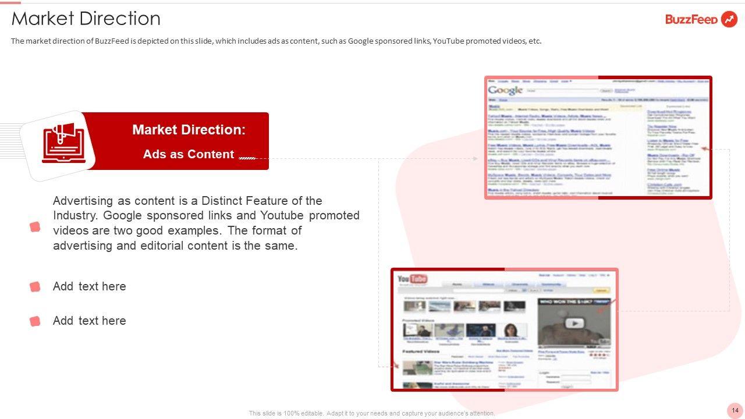This screenshot has height=419, width=745.
Task: Select the 'Ads as Content' subtitle text
Action: (x=189, y=154)
